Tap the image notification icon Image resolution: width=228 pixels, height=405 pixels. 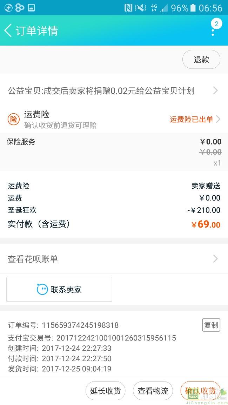[31, 8]
